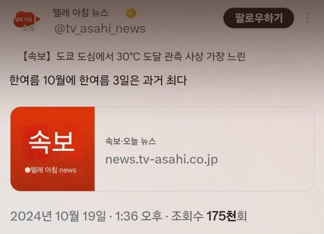The height and width of the screenshot is (234, 324).
Task: Click the red play triangle on avatar
Action: pos(38,19)
